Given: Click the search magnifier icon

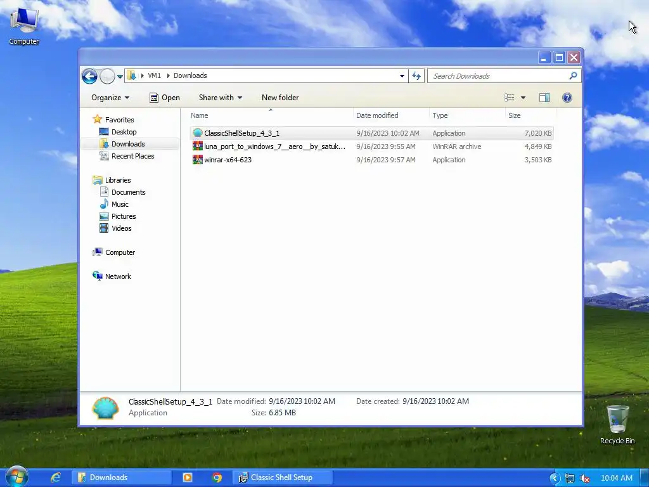Looking at the screenshot, I should pyautogui.click(x=573, y=76).
